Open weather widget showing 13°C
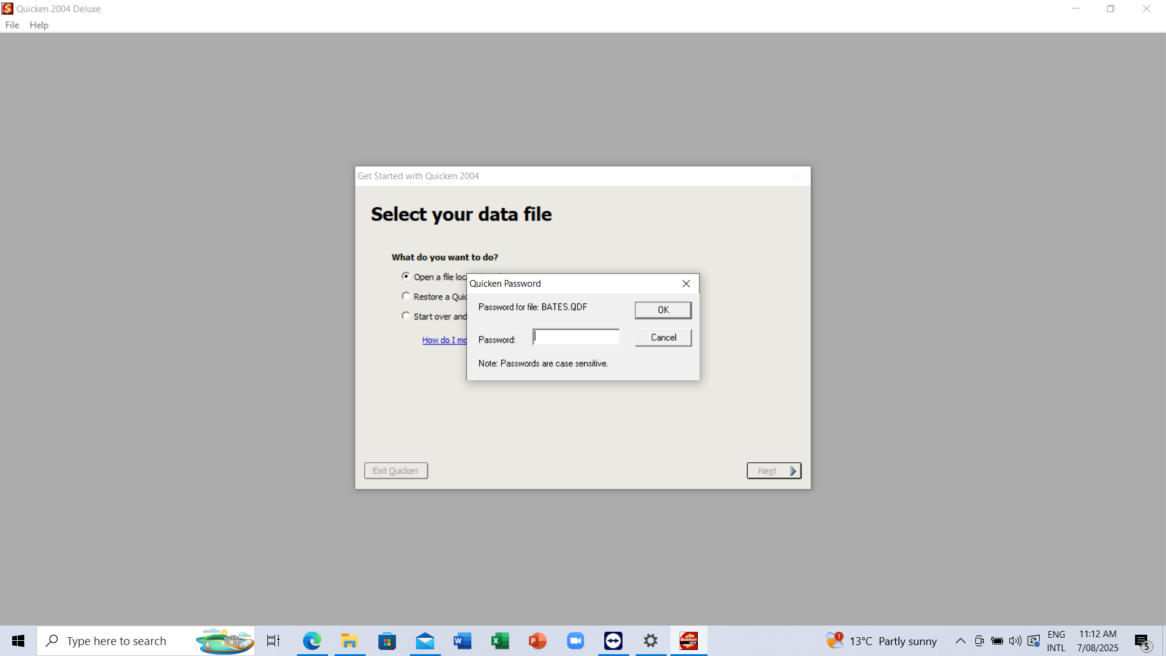Viewport: 1166px width, 656px height. point(881,641)
